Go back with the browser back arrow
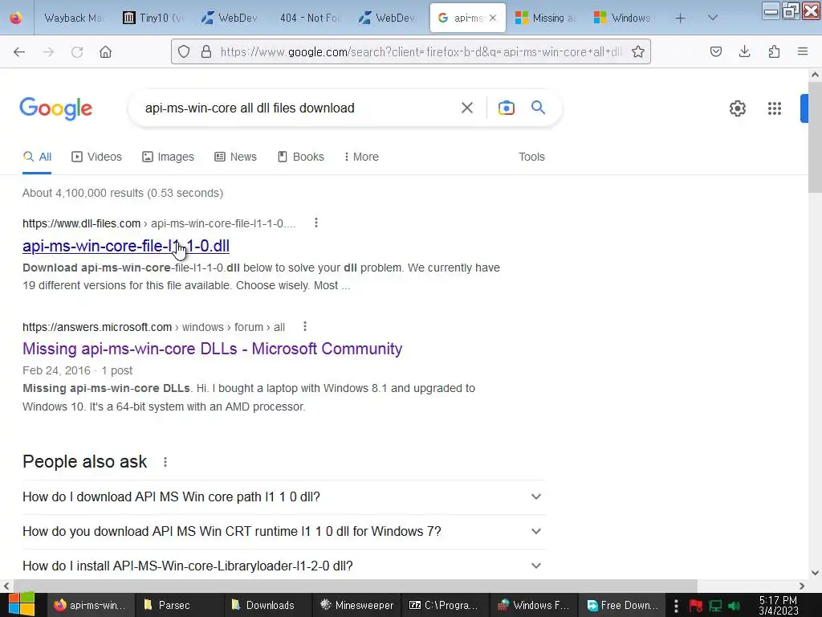Image resolution: width=822 pixels, height=617 pixels. coord(19,51)
